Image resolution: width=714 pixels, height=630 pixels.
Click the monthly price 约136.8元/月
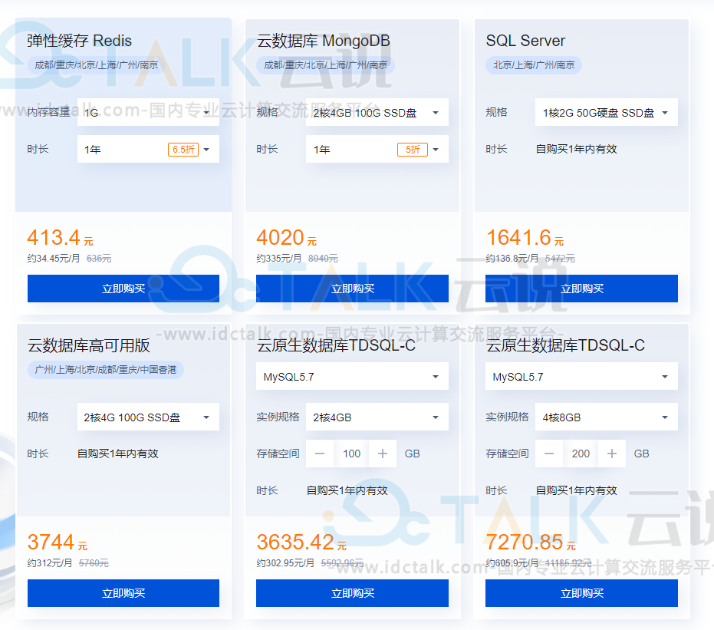[512, 259]
